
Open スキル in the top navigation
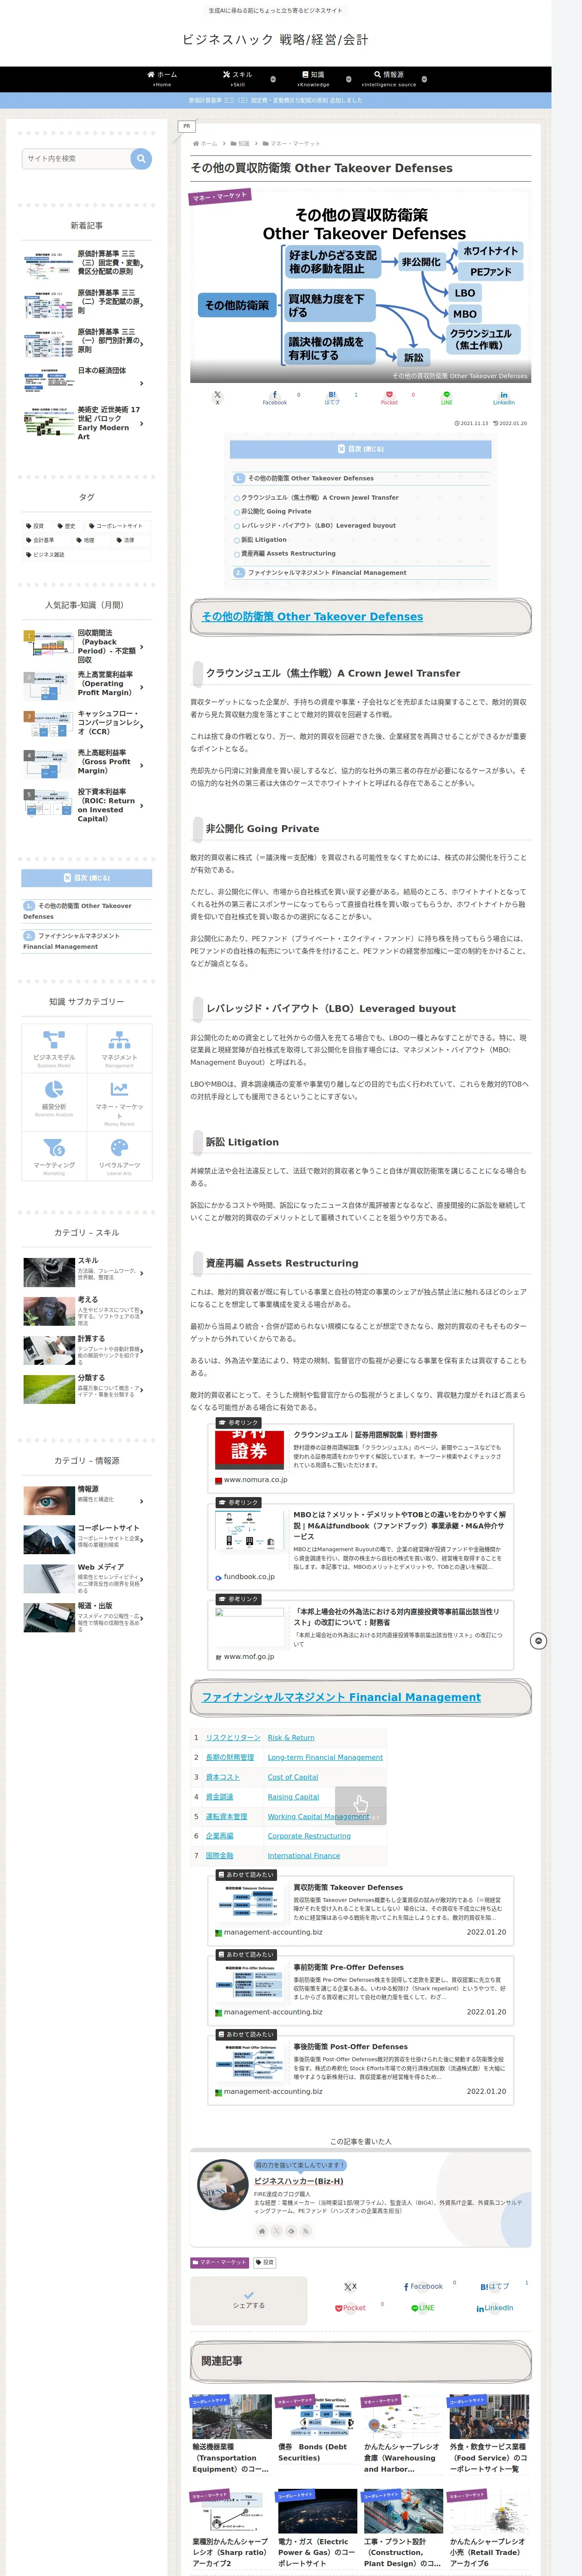point(238,79)
